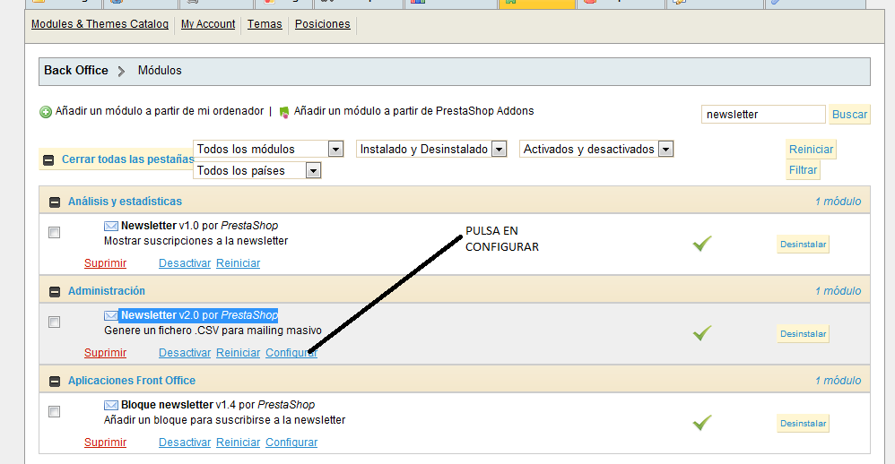
Task: Click the newsletter search input field
Action: [x=762, y=115]
